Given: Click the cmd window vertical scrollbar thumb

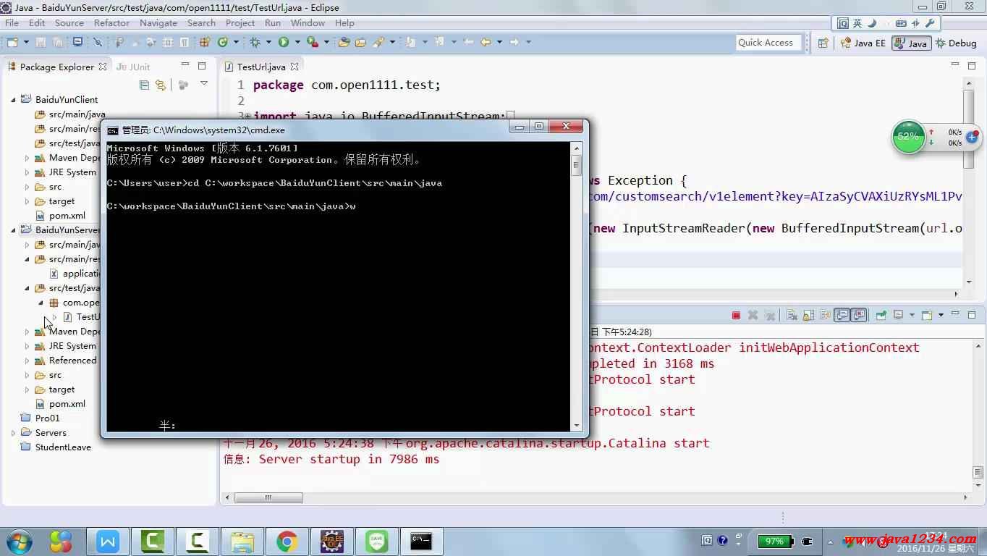Looking at the screenshot, I should (x=576, y=166).
